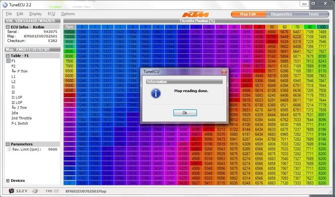Screen dimensions: 335x197
Task: Click the Rpm column header cell
Action: 70,27
